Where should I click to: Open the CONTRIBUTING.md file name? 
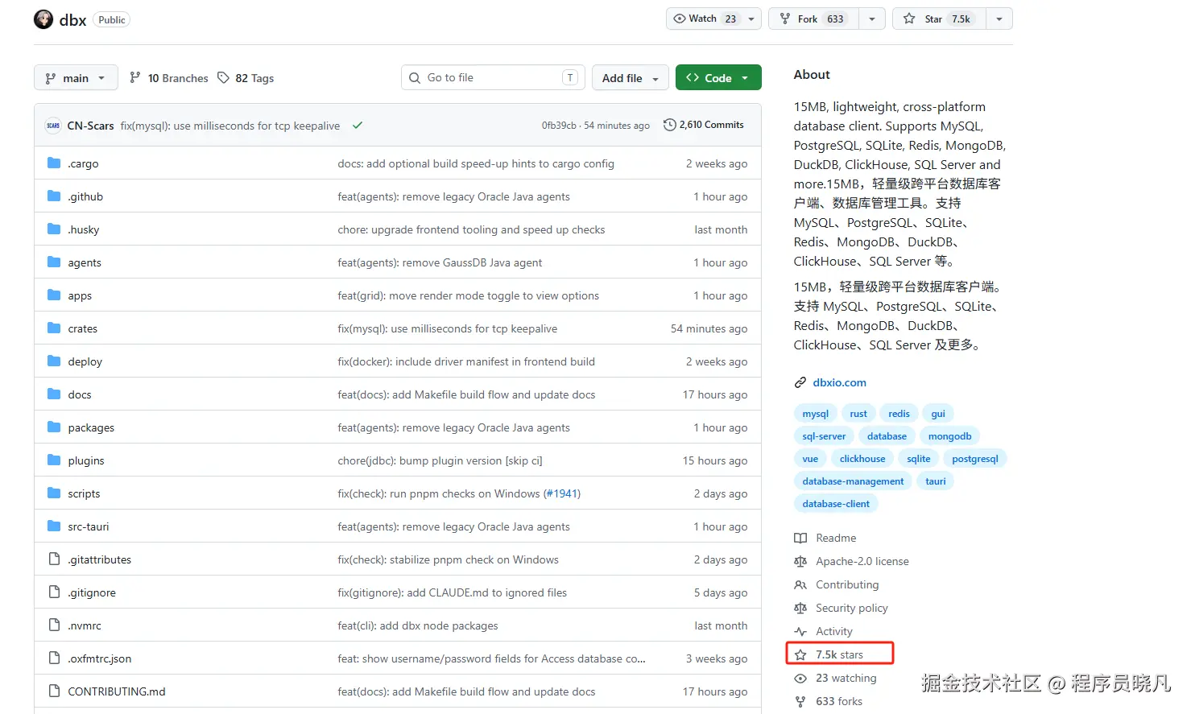pos(117,691)
